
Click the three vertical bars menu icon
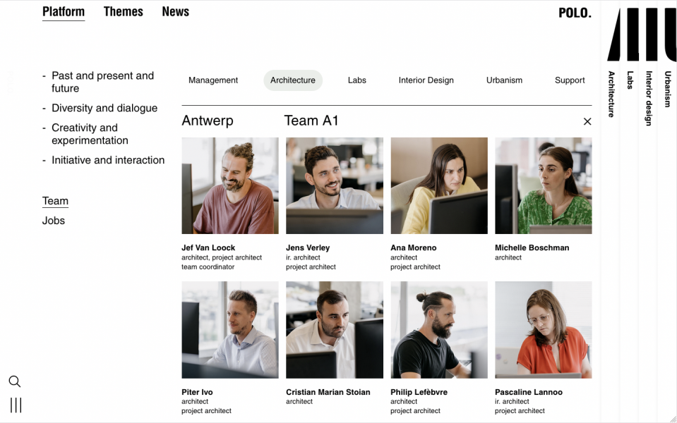pos(16,405)
